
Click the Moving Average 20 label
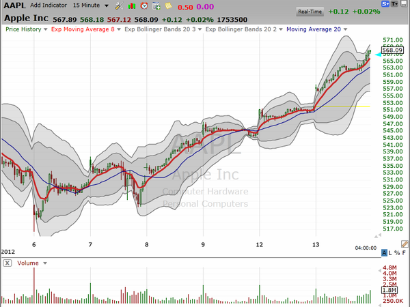[x=314, y=29]
